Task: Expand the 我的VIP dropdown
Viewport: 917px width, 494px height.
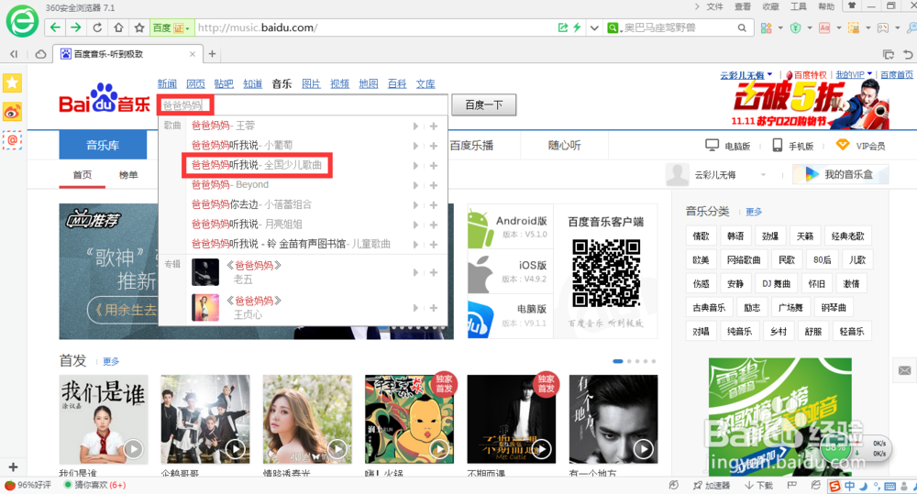Action: pos(869,73)
